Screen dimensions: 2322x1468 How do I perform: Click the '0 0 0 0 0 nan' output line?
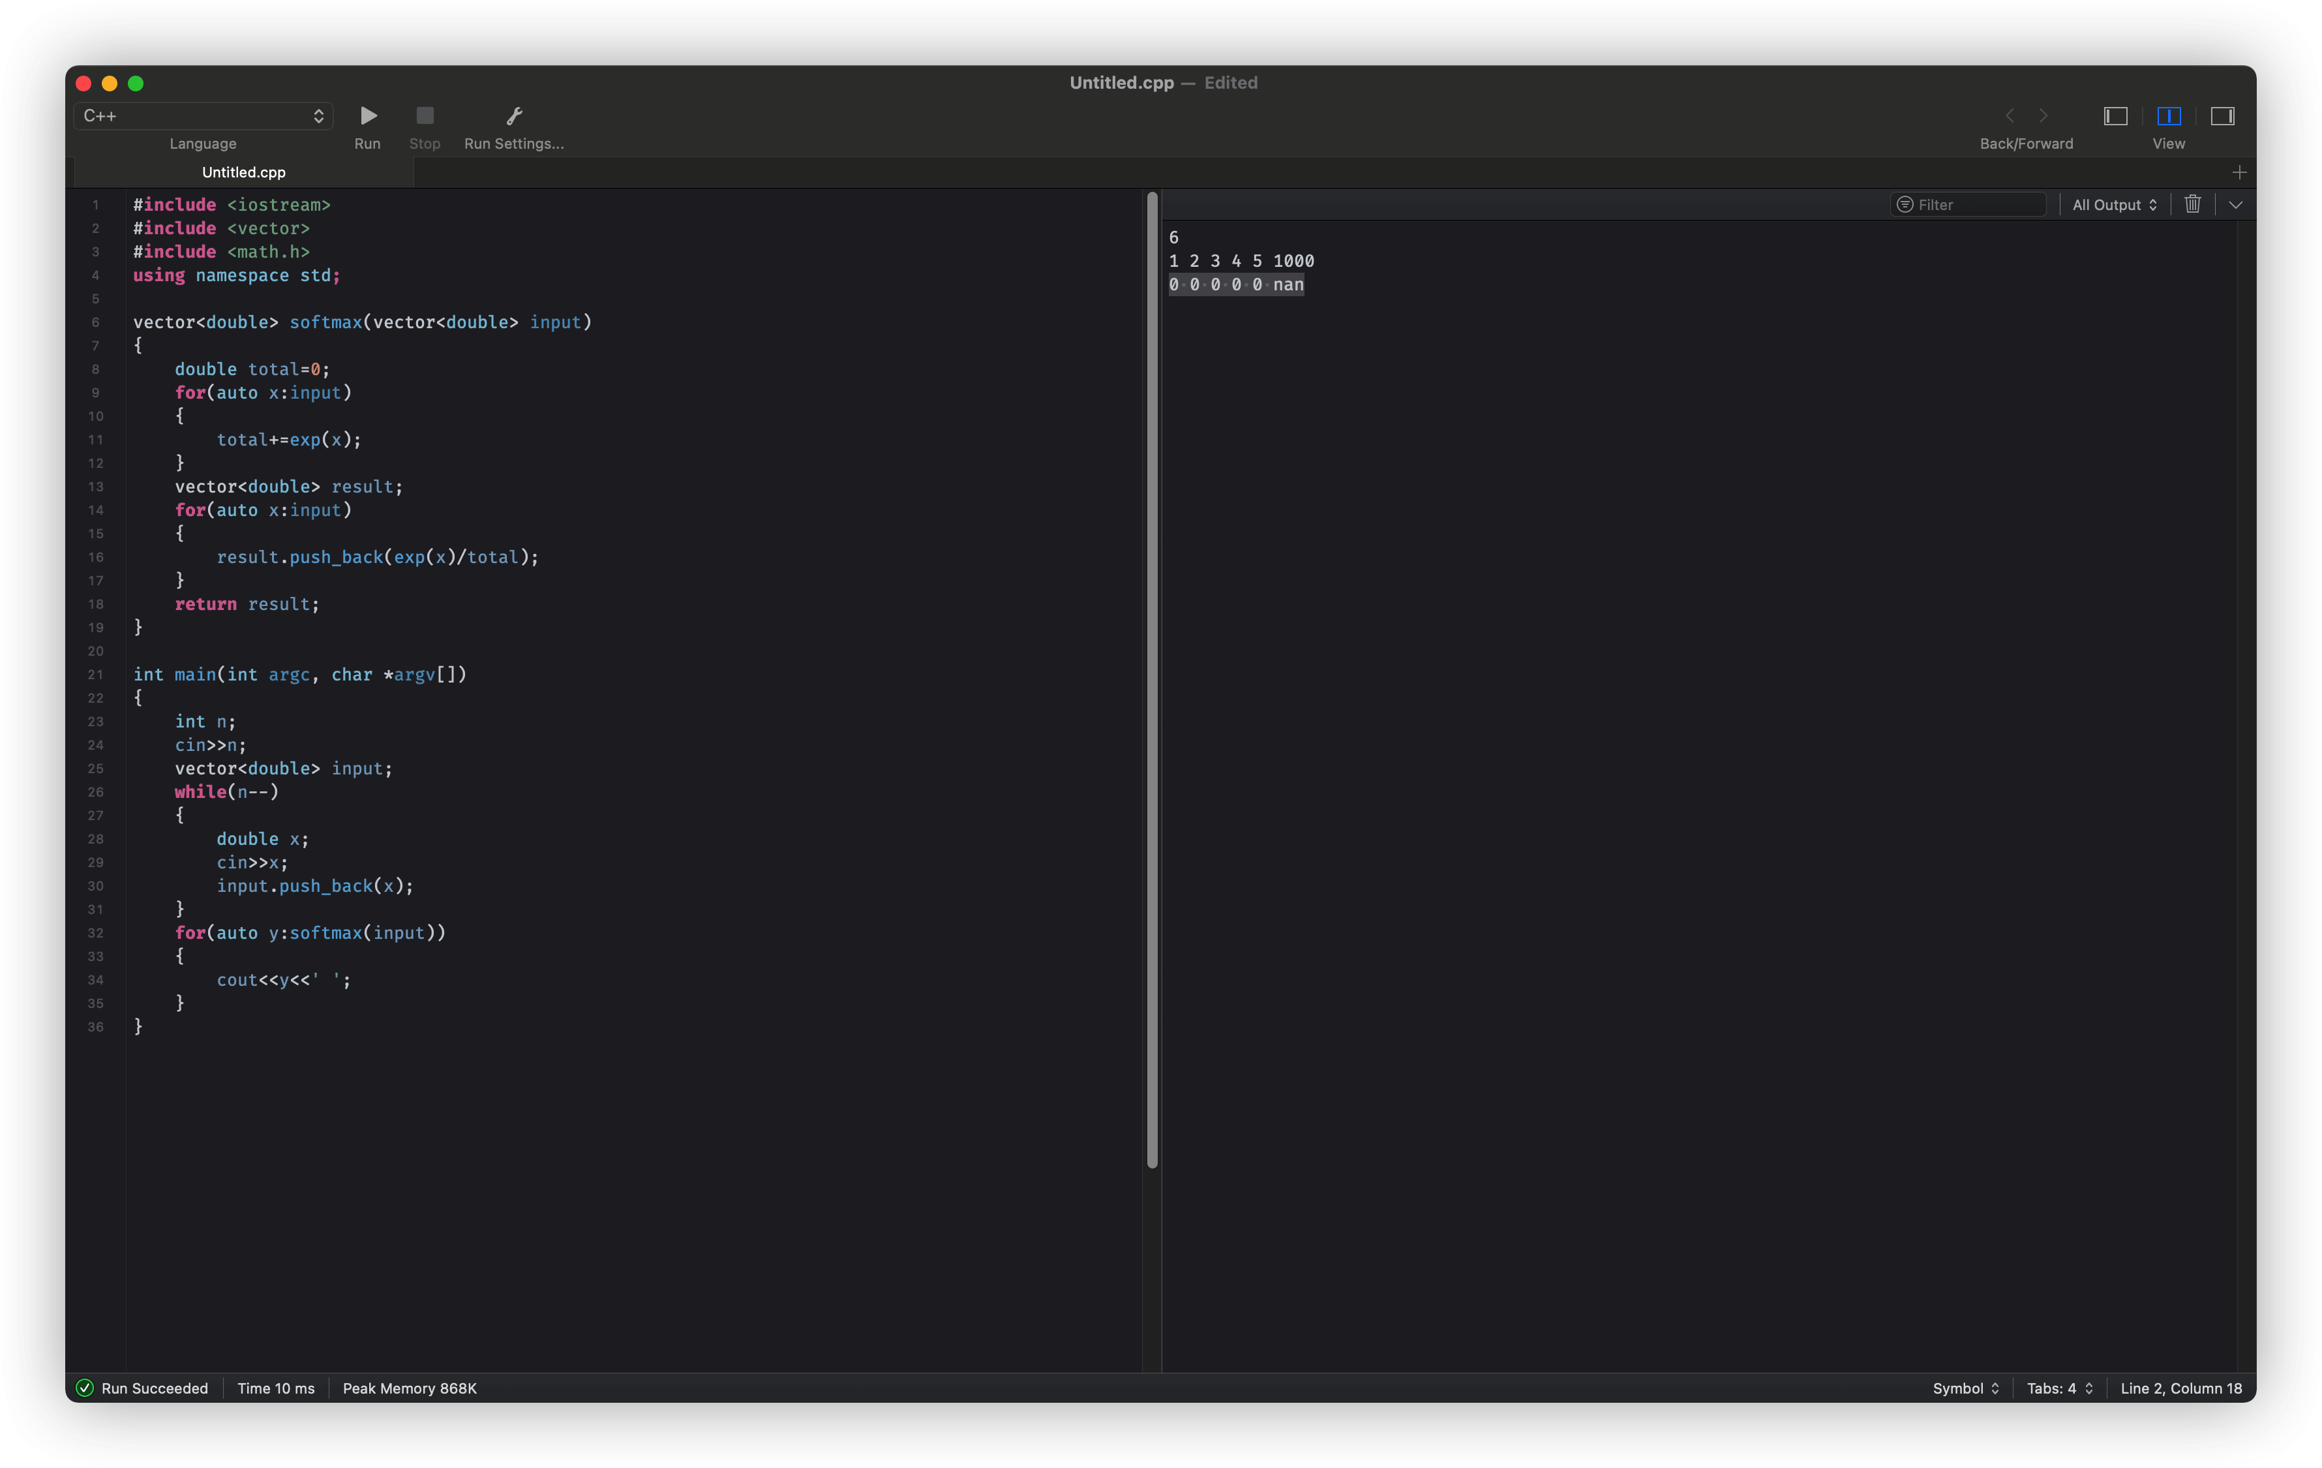(x=1236, y=284)
